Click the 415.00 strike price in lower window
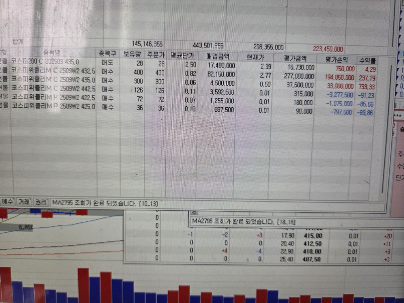 [x=313, y=236]
